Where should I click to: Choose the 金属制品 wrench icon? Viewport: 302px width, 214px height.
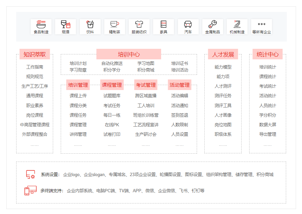pos(213,24)
